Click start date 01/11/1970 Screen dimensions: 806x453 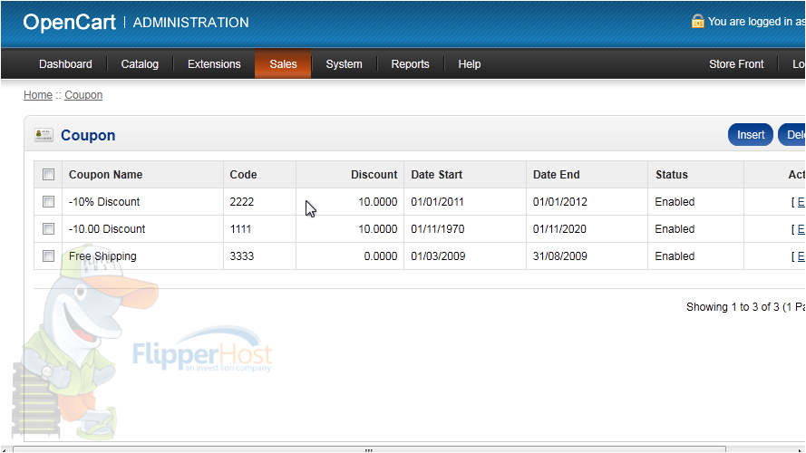click(437, 229)
